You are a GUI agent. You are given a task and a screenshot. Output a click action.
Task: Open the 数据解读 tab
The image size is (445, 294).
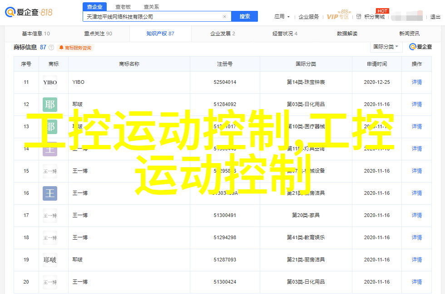[x=347, y=34]
